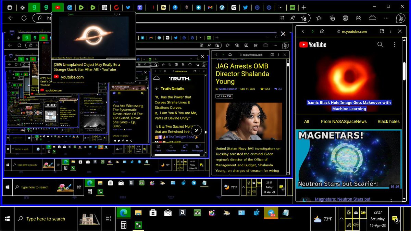Go back in the sidebar pane
Image resolution: width=411 pixels, height=231 pixels.
click(303, 31)
